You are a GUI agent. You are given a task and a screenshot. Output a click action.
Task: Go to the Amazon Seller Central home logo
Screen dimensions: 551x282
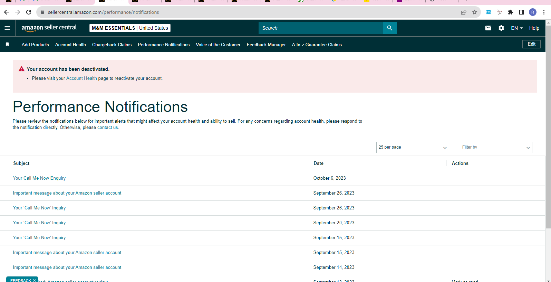click(x=49, y=28)
